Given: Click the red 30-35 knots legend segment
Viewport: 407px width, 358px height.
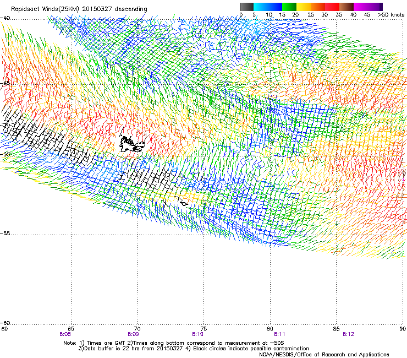Looking at the screenshot, I should coord(332,7).
